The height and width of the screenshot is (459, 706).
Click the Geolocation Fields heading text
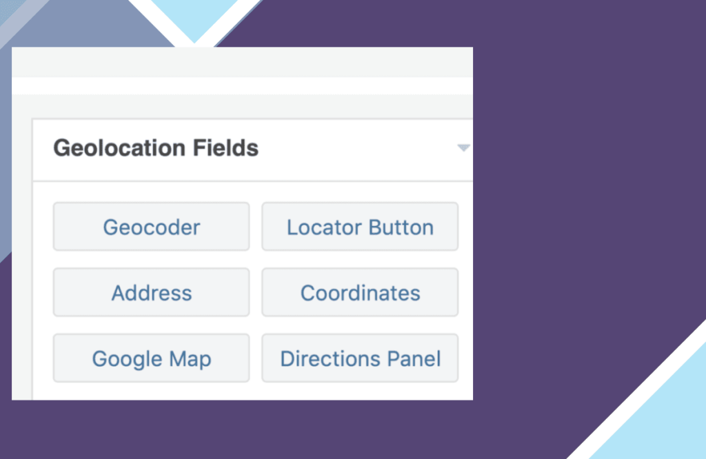pyautogui.click(x=156, y=148)
